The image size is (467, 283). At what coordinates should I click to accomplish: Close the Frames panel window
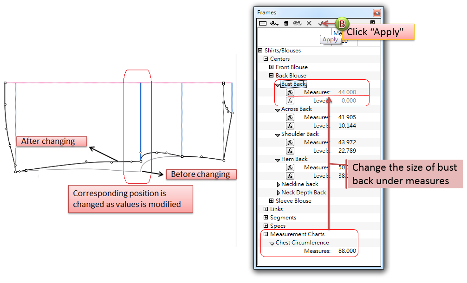coord(376,13)
